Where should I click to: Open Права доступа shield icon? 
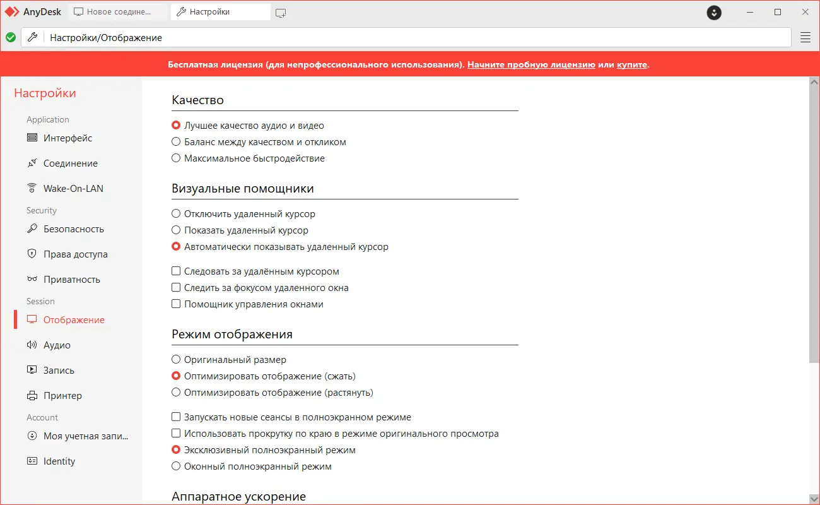click(x=32, y=254)
